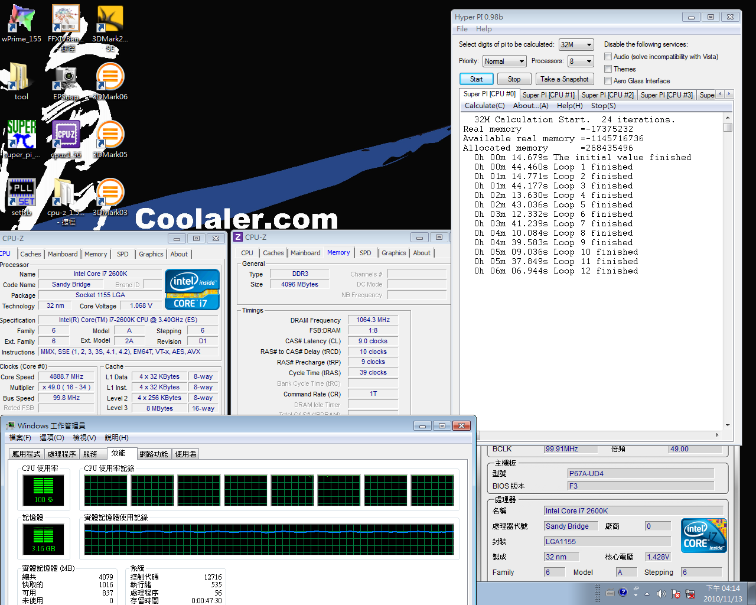Open the Processors count dropdown
This screenshot has width=756, height=605.
581,61
